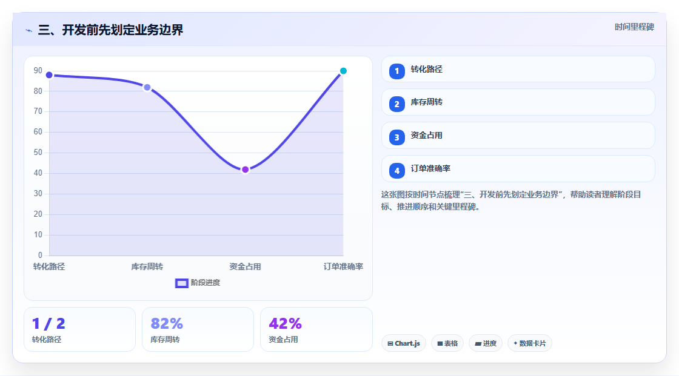Click the x-axis label 库存周转
The image size is (679, 376).
tap(147, 267)
